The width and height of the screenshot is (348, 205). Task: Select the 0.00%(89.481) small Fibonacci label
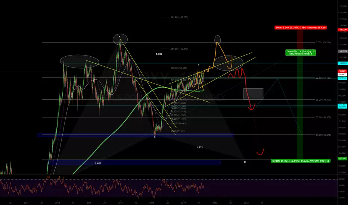tap(178, 131)
